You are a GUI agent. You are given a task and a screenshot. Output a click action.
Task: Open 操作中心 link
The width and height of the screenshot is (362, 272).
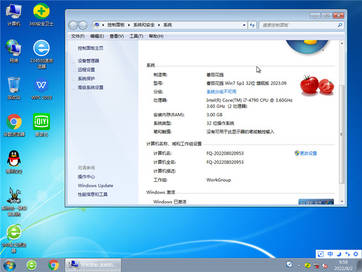coord(86,177)
